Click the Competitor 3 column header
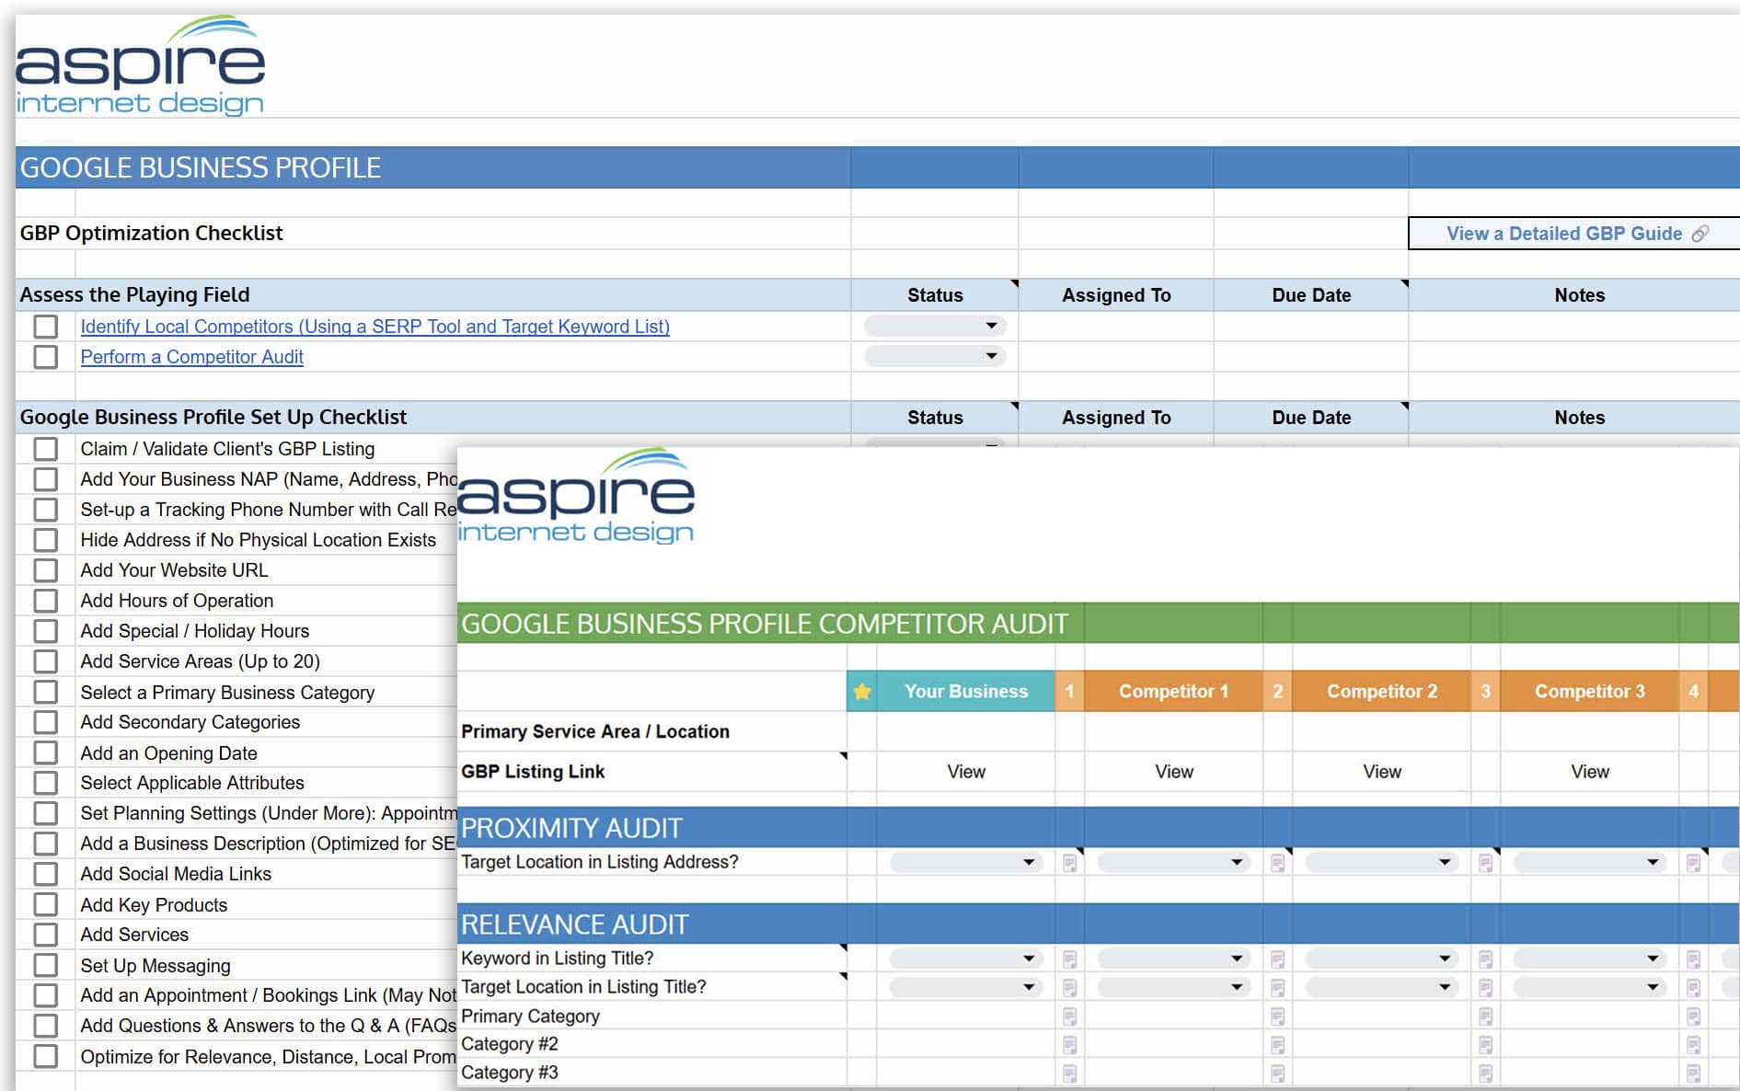 point(1589,692)
